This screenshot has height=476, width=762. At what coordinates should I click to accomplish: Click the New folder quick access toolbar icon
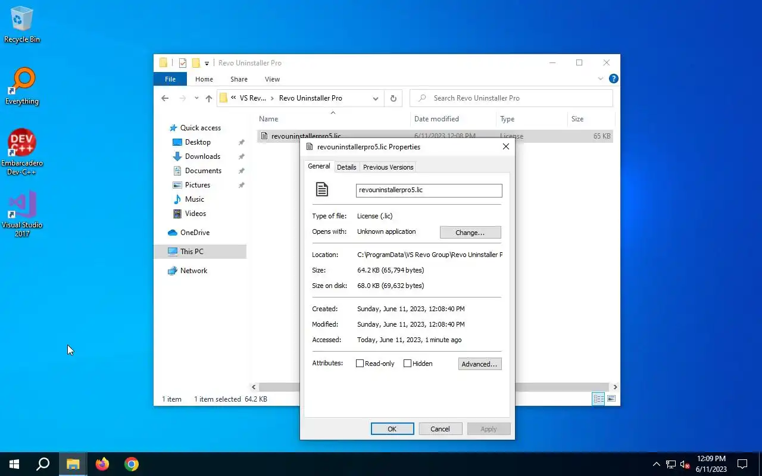tap(195, 63)
